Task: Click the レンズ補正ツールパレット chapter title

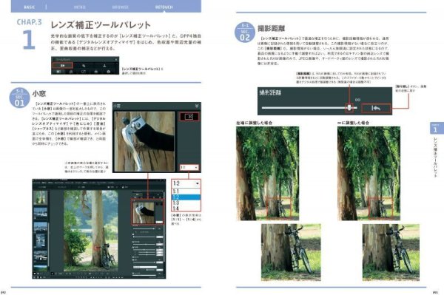Action: tap(101, 25)
